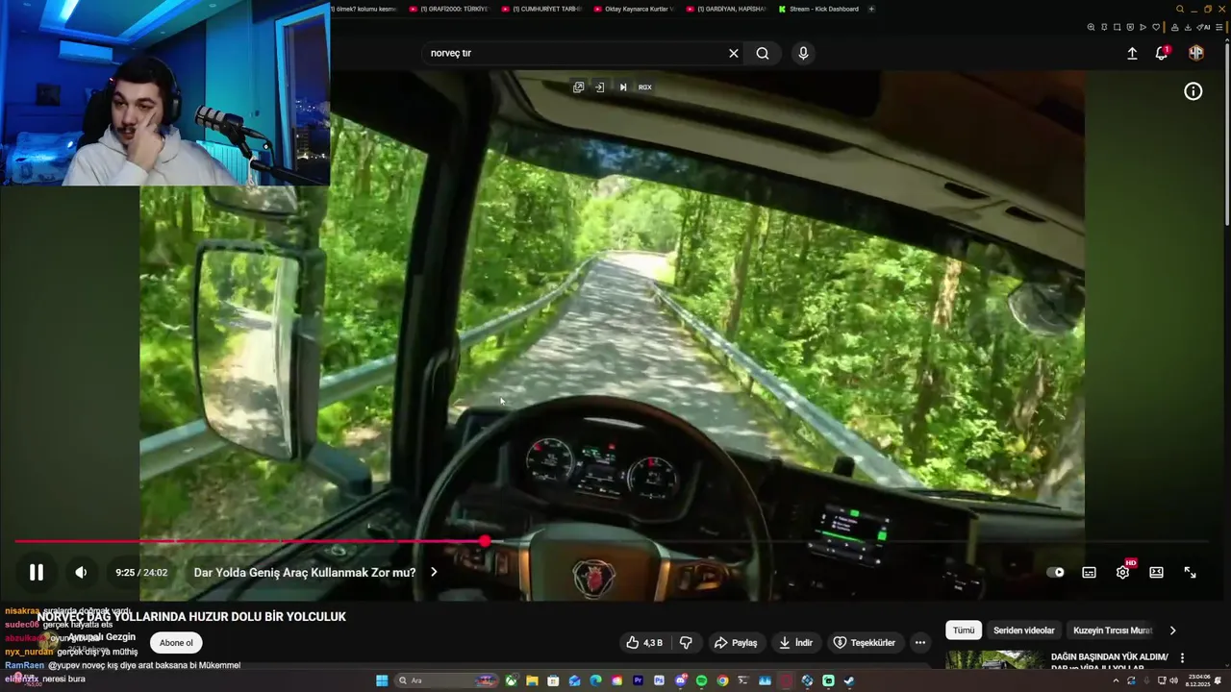The height and width of the screenshot is (692, 1231).
Task: Search by voice with microphone
Action: point(803,53)
